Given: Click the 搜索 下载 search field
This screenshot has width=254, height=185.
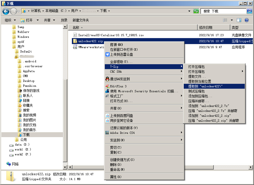Looking at the screenshot, I should tap(224, 11).
